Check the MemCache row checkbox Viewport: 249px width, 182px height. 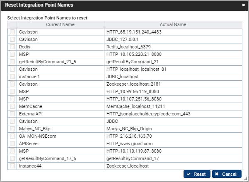coord(12,106)
